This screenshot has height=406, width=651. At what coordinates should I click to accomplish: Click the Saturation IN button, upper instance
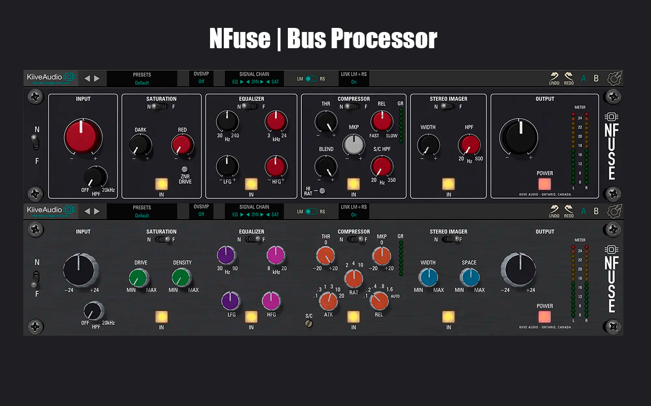(x=162, y=184)
